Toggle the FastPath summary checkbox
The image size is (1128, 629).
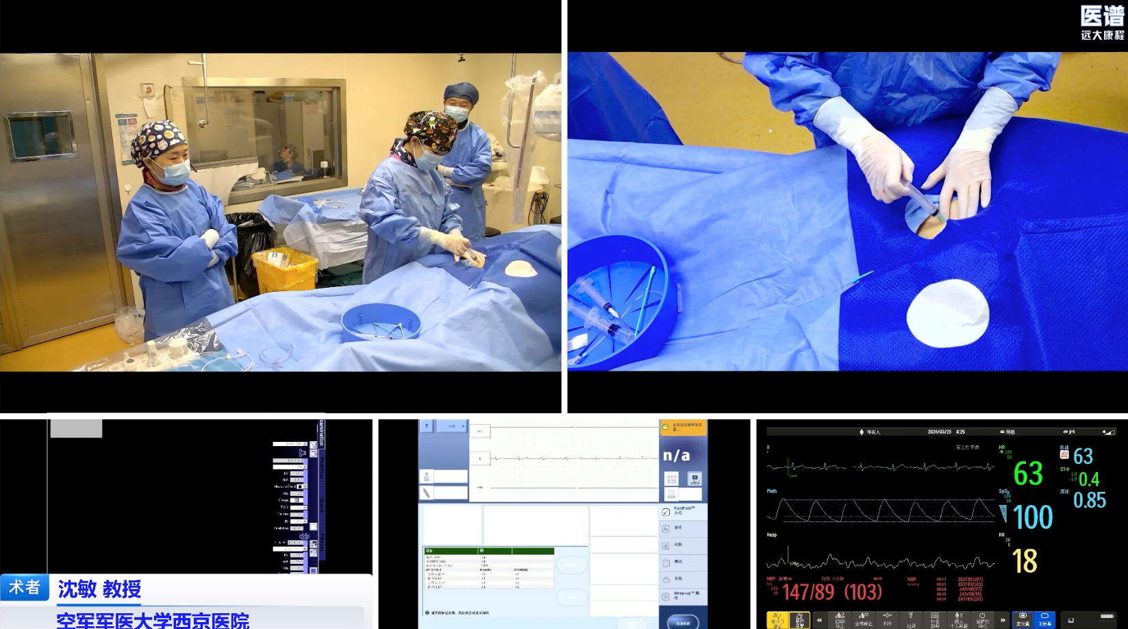coord(666,512)
